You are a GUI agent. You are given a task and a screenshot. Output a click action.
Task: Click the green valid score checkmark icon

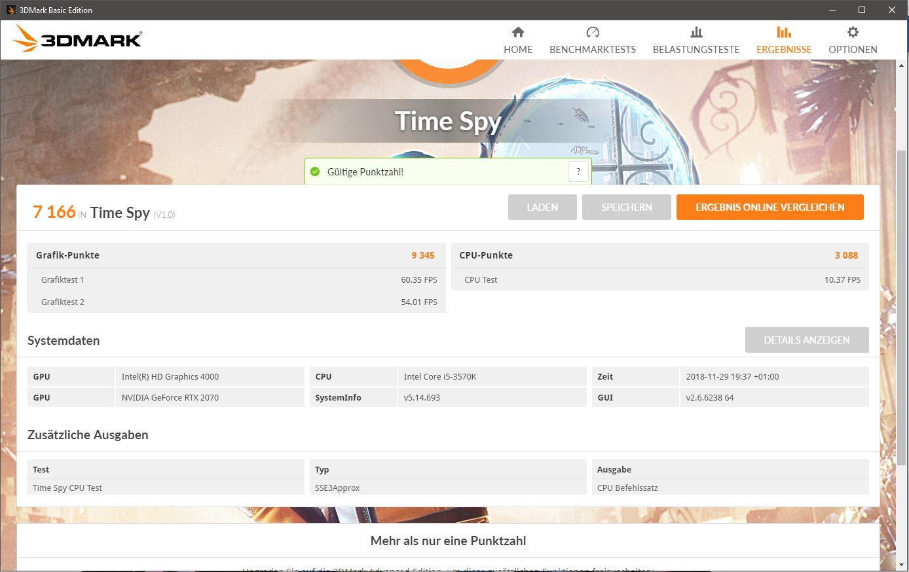[315, 172]
